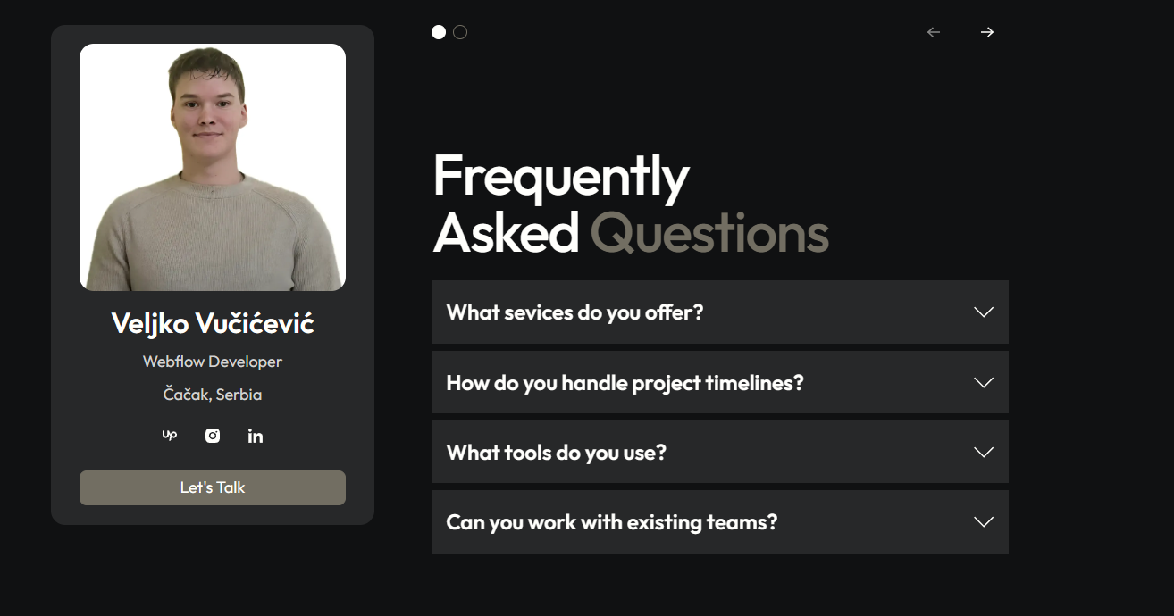
Task: Select the first filled slide dot
Action: pyautogui.click(x=439, y=32)
